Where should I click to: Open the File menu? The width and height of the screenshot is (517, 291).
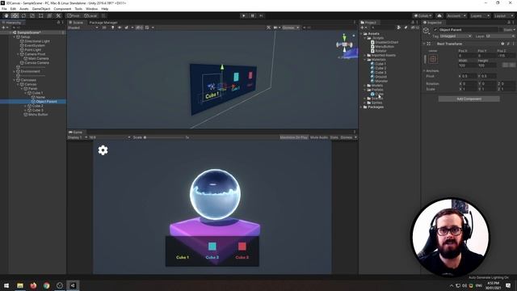click(4, 9)
